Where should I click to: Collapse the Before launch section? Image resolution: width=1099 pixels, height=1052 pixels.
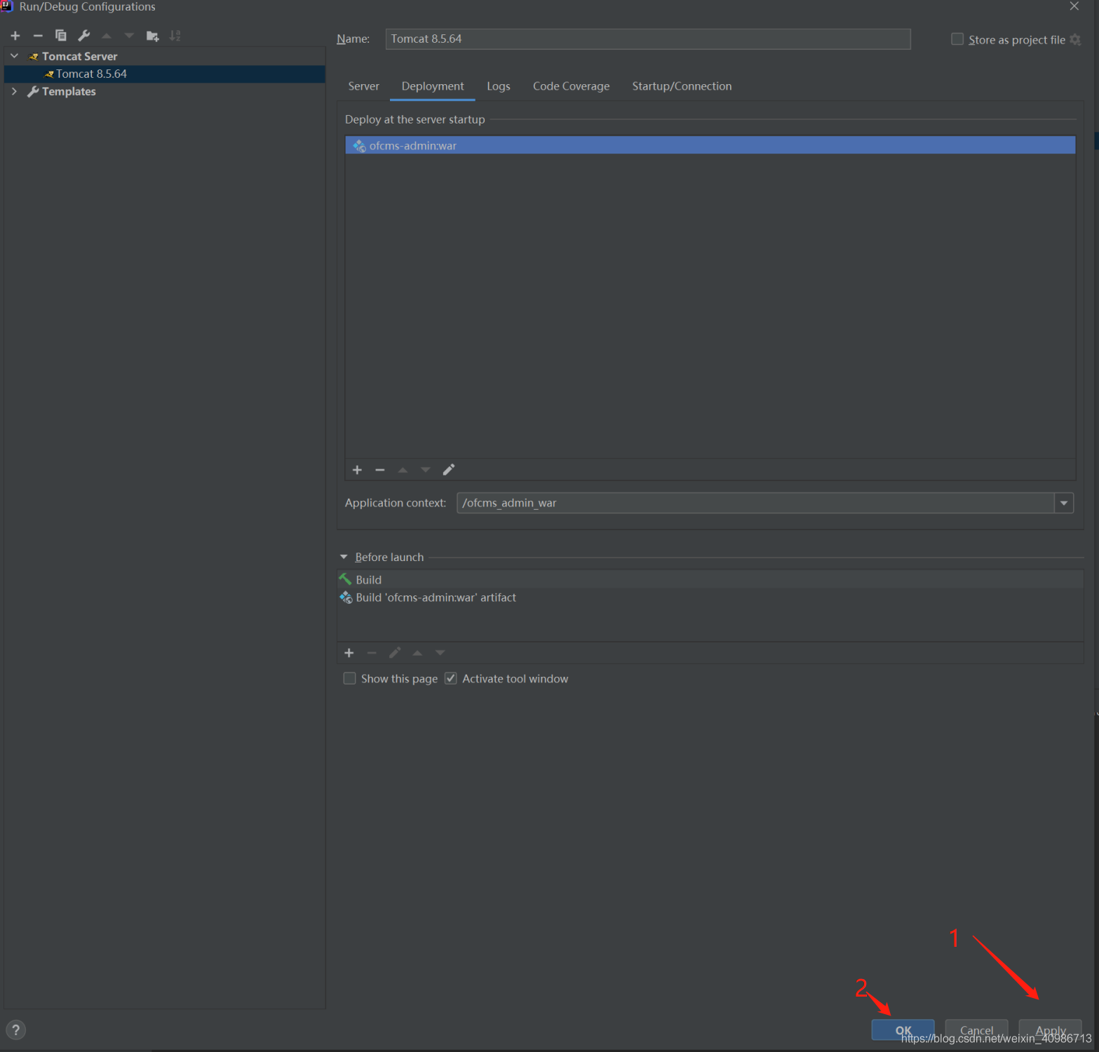[x=344, y=557]
